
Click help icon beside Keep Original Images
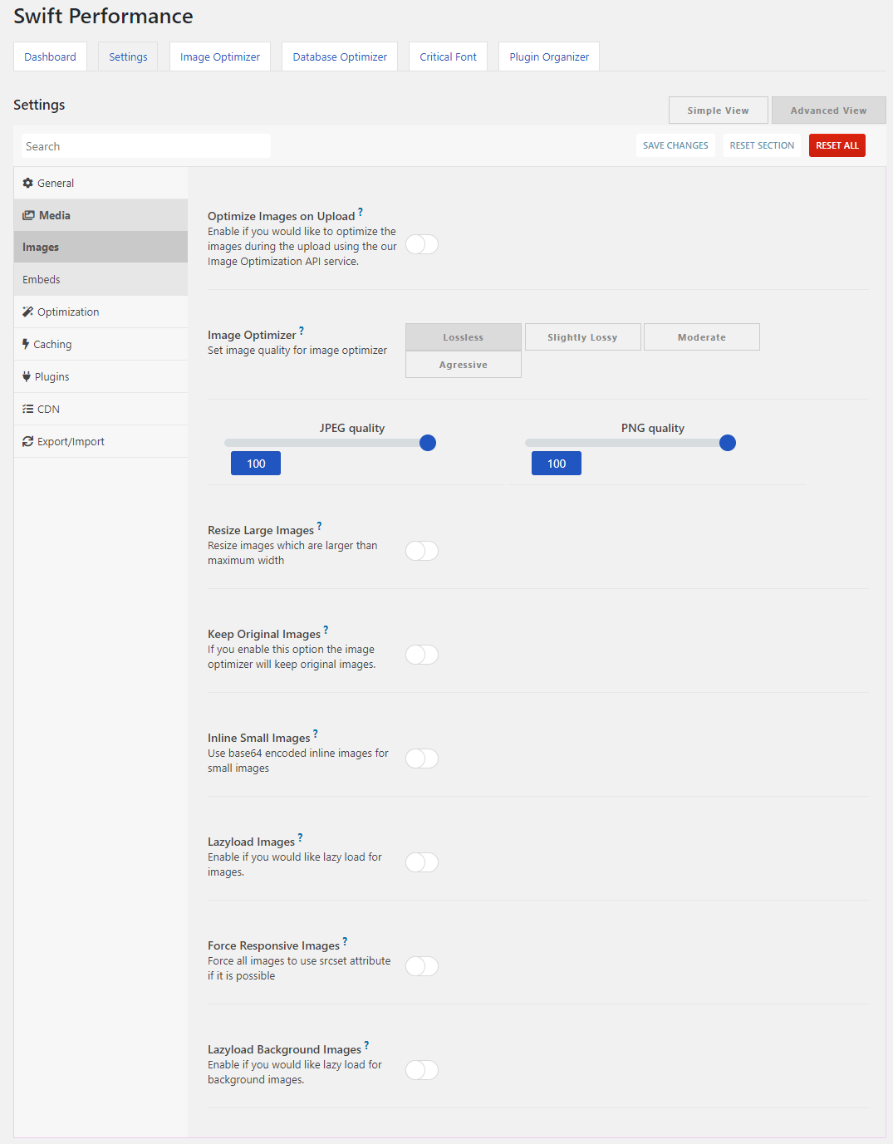click(326, 630)
